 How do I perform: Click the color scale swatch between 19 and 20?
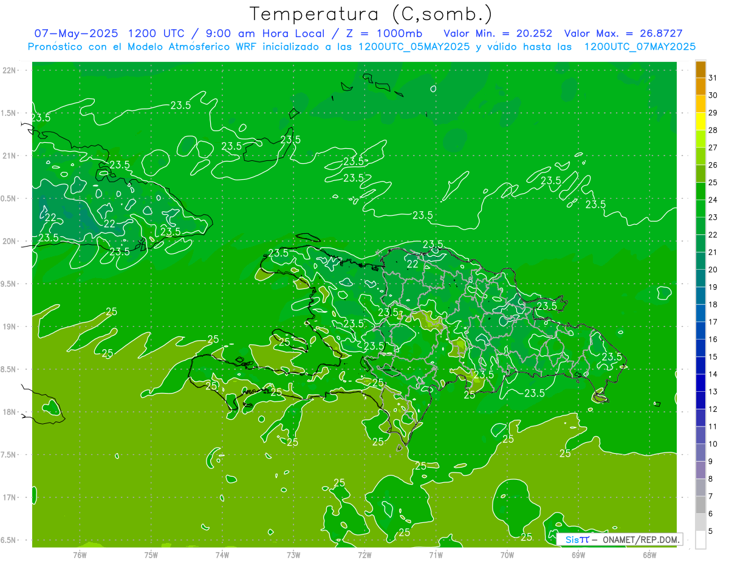700,278
